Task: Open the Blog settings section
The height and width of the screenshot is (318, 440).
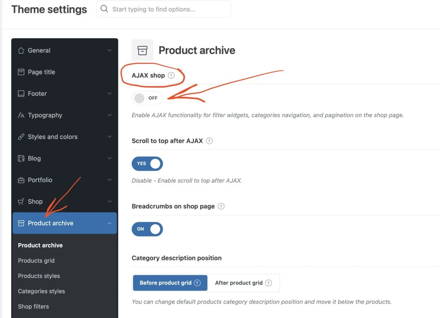Action: point(34,158)
